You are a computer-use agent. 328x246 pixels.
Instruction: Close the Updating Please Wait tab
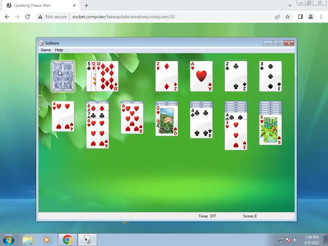pyautogui.click(x=74, y=5)
